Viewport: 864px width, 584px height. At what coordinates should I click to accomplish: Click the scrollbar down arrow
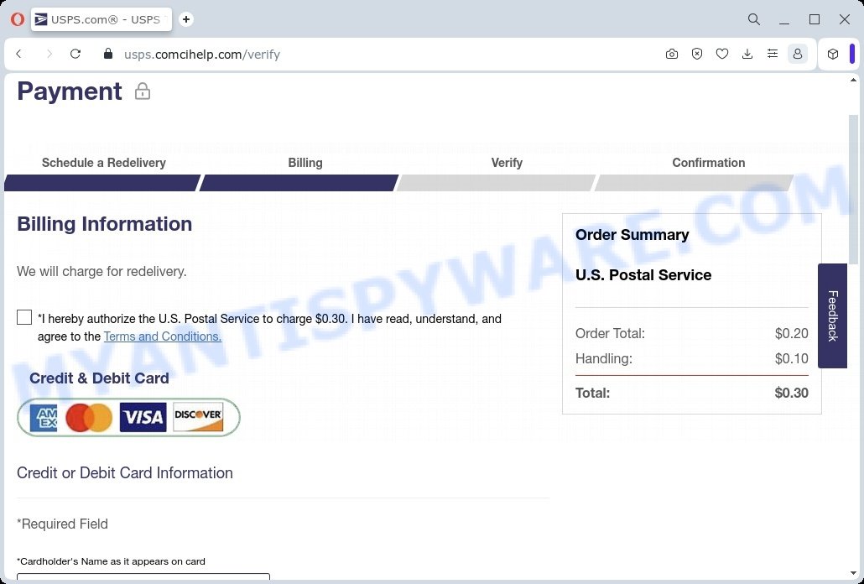pos(854,574)
